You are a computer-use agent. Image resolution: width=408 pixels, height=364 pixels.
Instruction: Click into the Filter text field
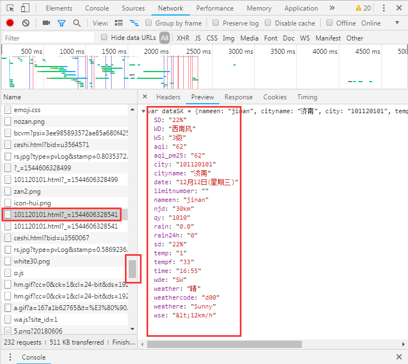coord(48,38)
